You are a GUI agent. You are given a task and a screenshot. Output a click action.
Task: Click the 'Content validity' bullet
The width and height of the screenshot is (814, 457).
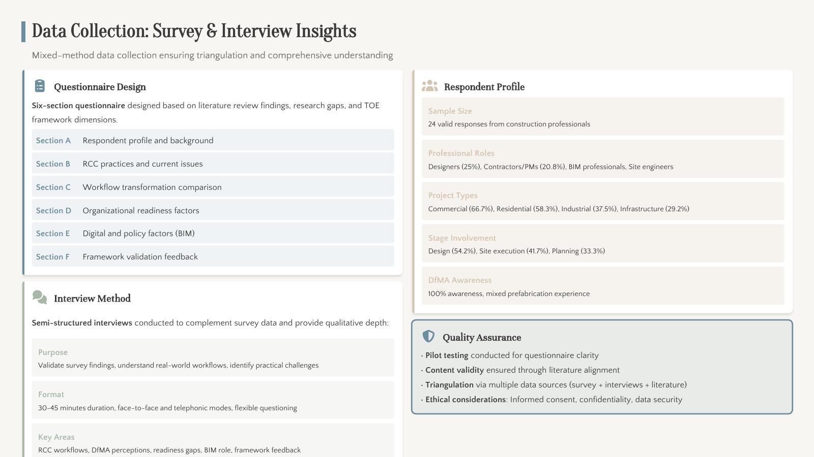click(x=520, y=370)
